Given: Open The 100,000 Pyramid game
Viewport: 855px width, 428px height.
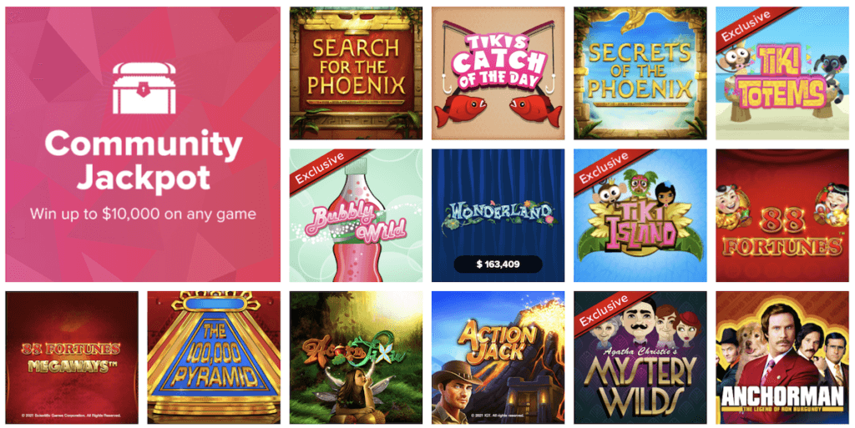Looking at the screenshot, I should pyautogui.click(x=214, y=358).
